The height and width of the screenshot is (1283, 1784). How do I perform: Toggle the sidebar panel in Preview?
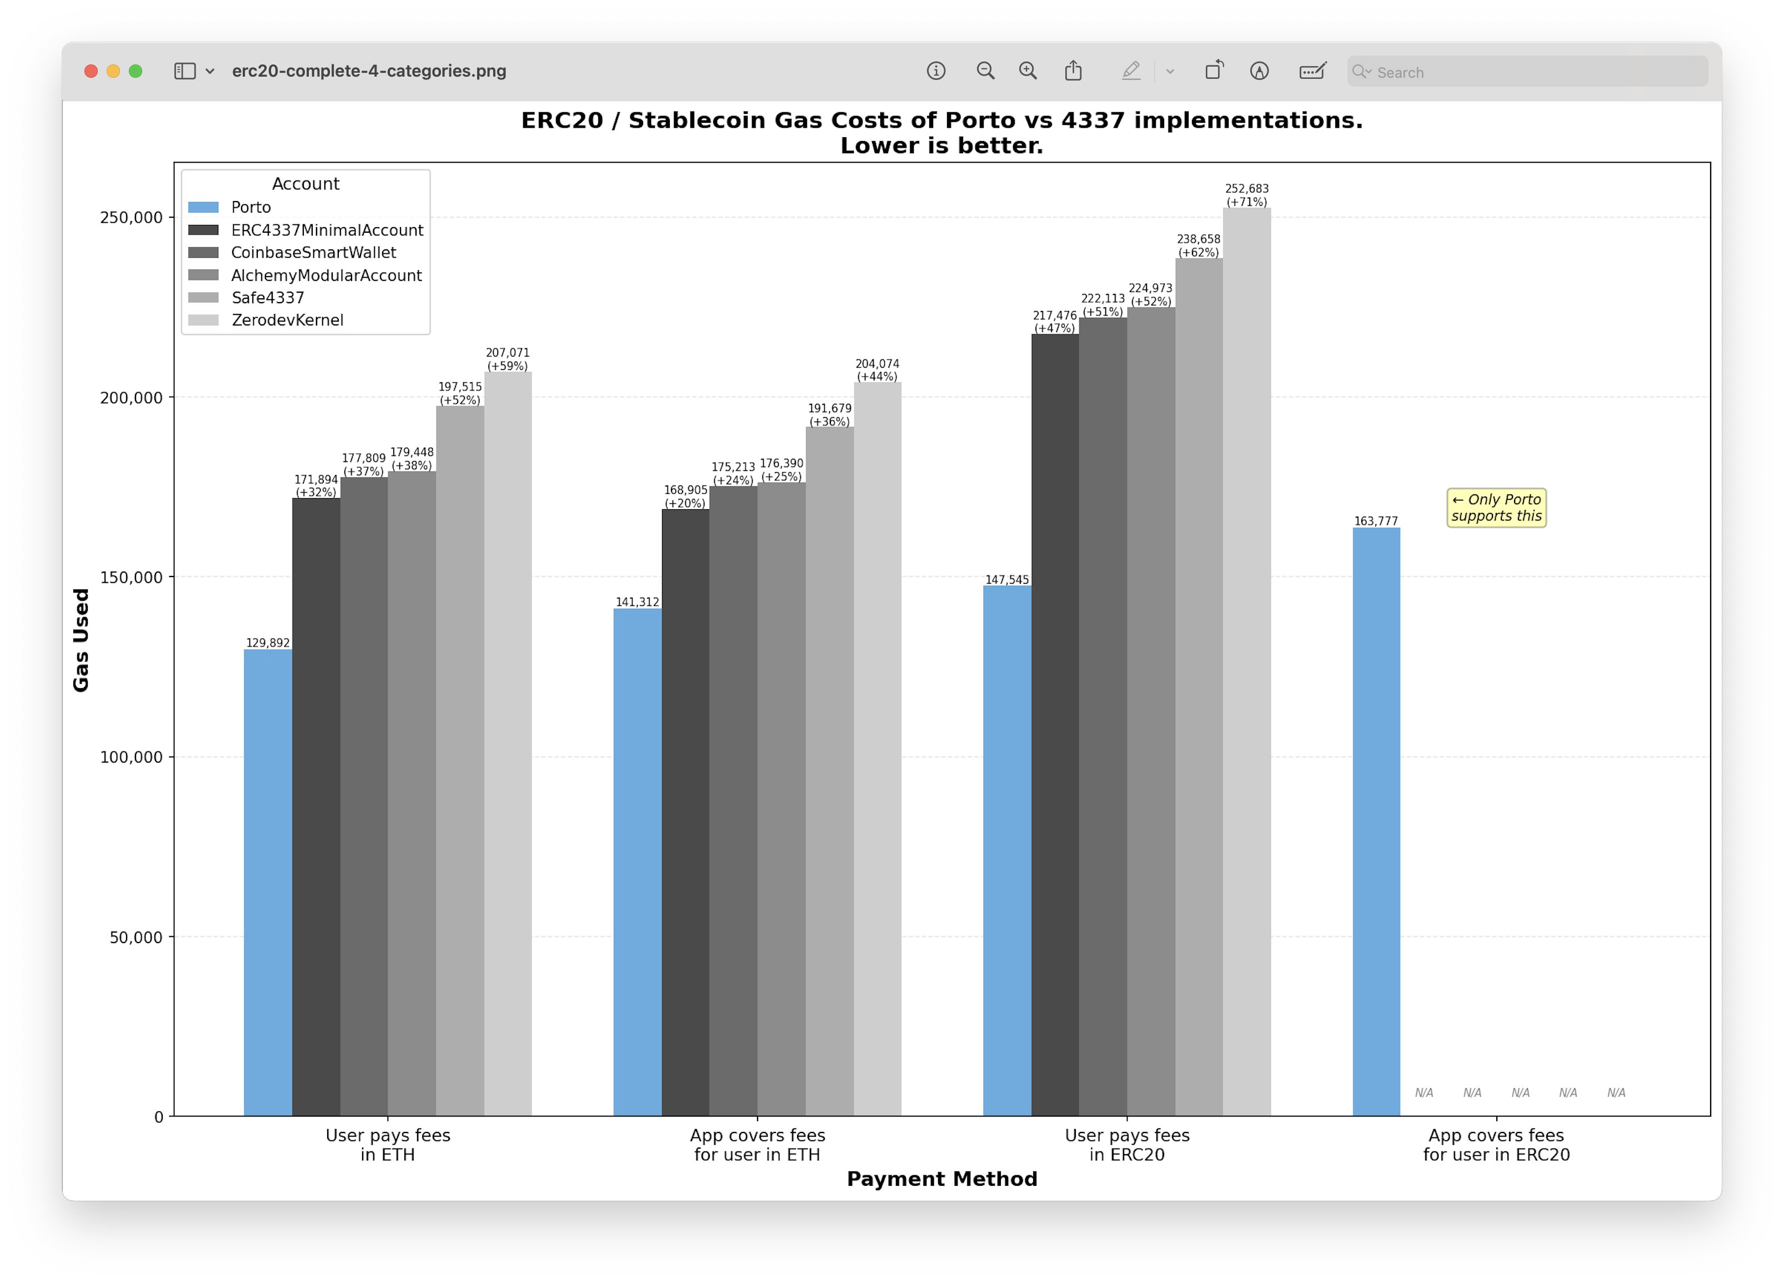point(185,71)
